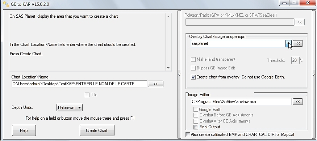317x141 pixels.
Task: Enable the Final Output checkbox
Action: [196, 127]
